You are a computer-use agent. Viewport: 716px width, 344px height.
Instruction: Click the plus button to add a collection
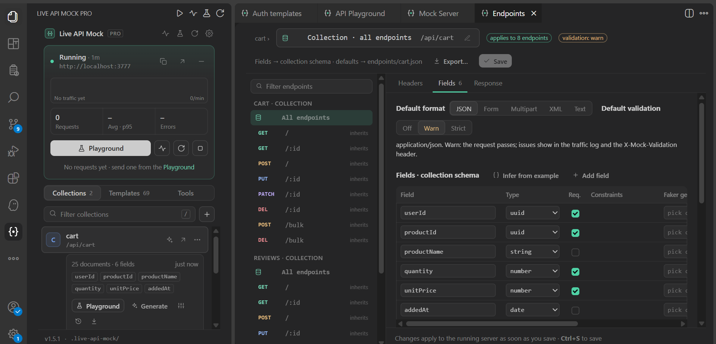(x=207, y=214)
